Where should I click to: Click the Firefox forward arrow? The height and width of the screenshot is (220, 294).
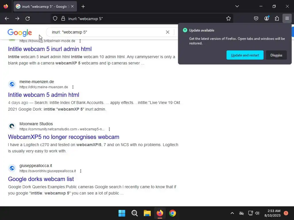[17, 19]
